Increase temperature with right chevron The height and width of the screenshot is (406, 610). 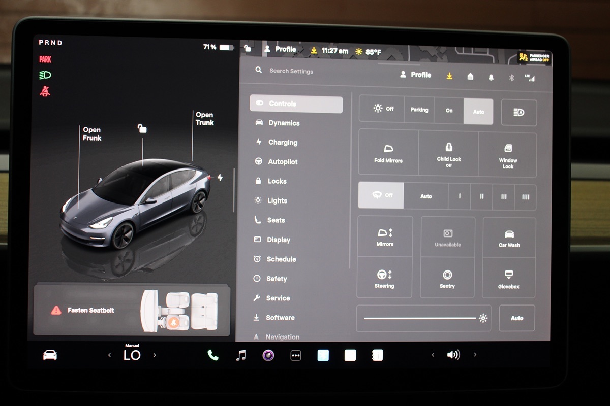155,355
